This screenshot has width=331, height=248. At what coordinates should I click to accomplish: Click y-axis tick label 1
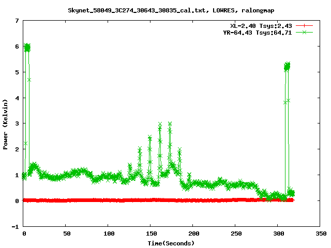pos(17,175)
